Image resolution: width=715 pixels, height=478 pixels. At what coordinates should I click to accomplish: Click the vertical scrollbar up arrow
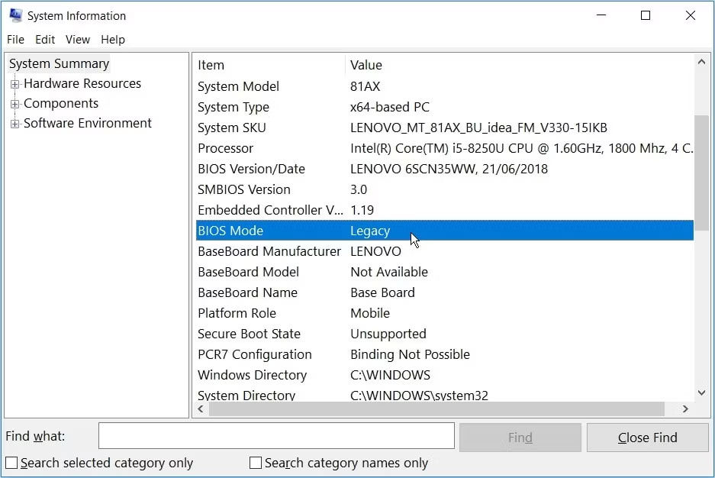click(x=701, y=62)
